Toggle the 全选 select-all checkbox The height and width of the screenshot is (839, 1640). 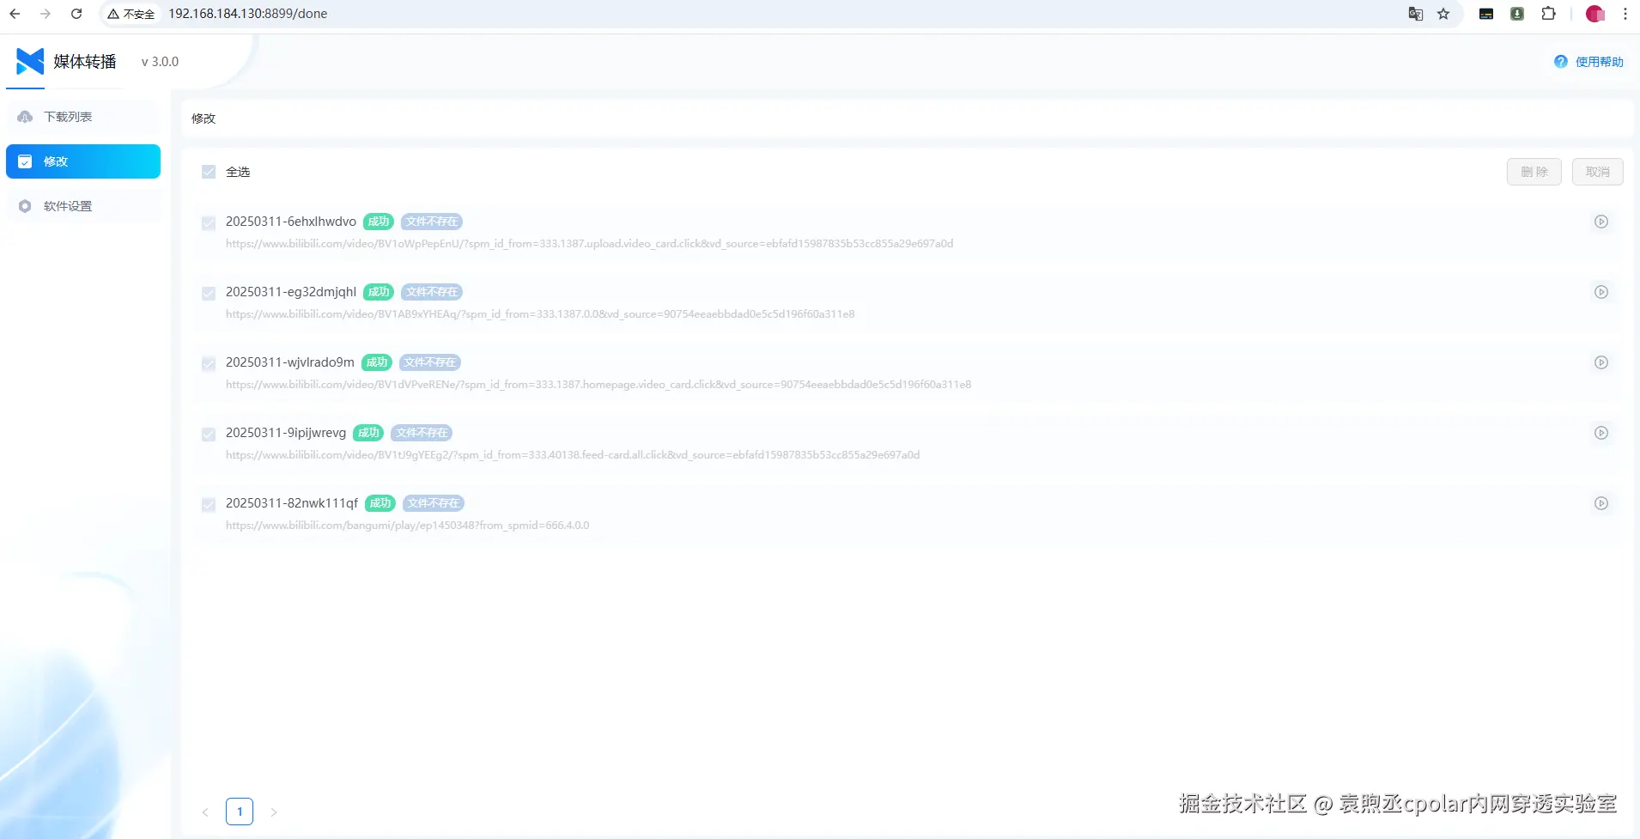tap(209, 172)
